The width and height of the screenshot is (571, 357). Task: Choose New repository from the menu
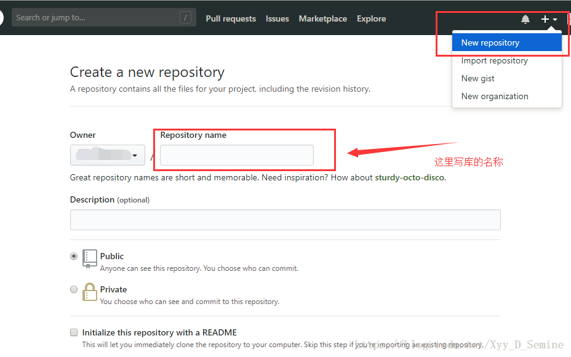click(506, 42)
